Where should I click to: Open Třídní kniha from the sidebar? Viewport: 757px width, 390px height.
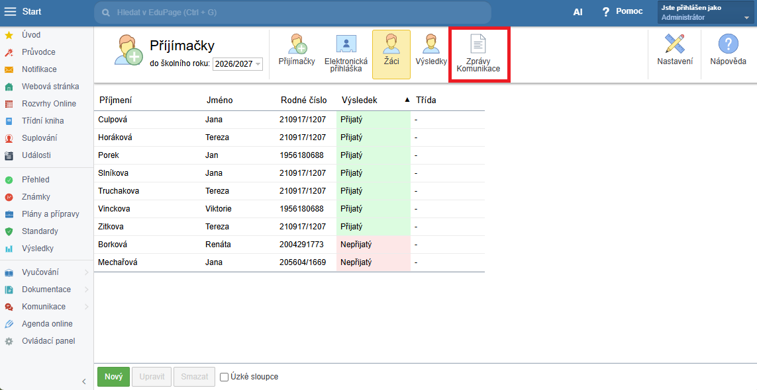43,121
